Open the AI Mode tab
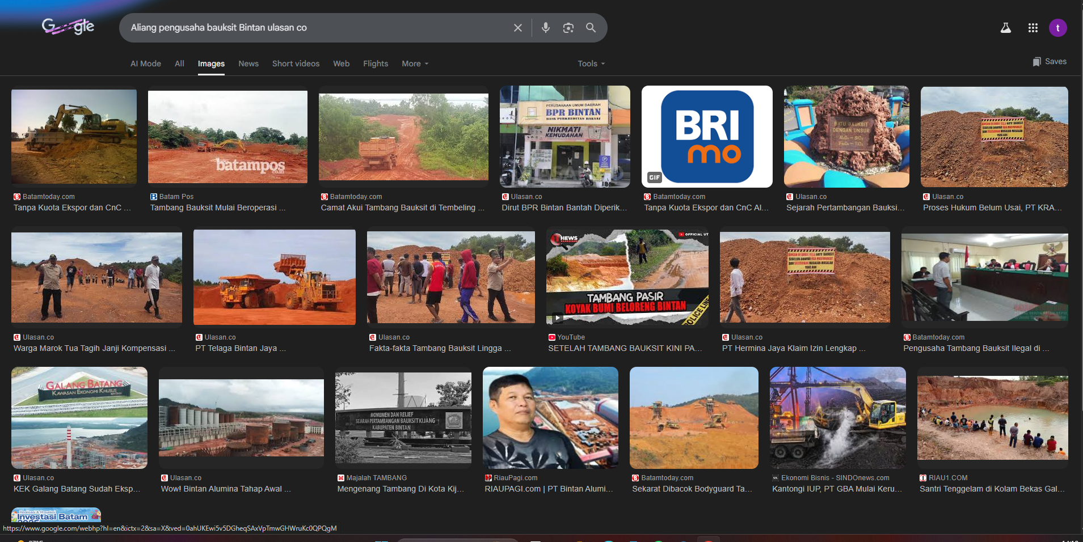Viewport: 1083px width, 542px height. [145, 63]
